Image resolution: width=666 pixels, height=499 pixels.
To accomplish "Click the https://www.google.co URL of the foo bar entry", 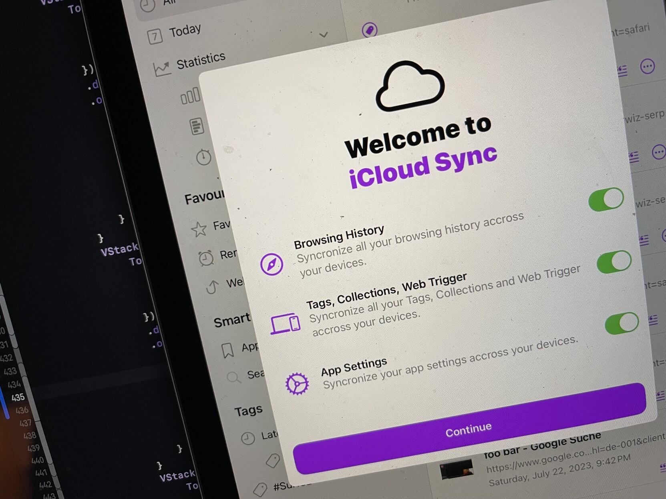I will coord(575,453).
